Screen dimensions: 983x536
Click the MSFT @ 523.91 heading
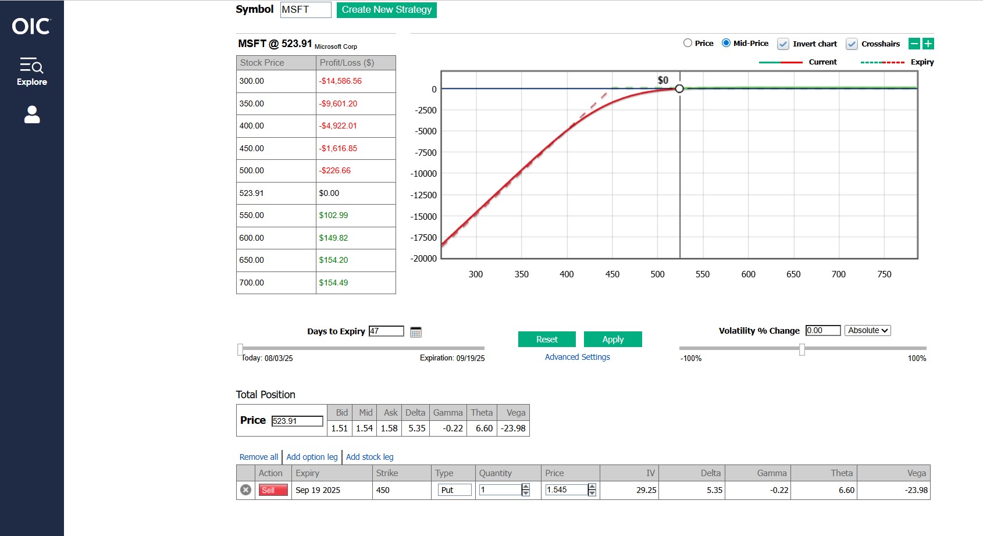point(275,44)
